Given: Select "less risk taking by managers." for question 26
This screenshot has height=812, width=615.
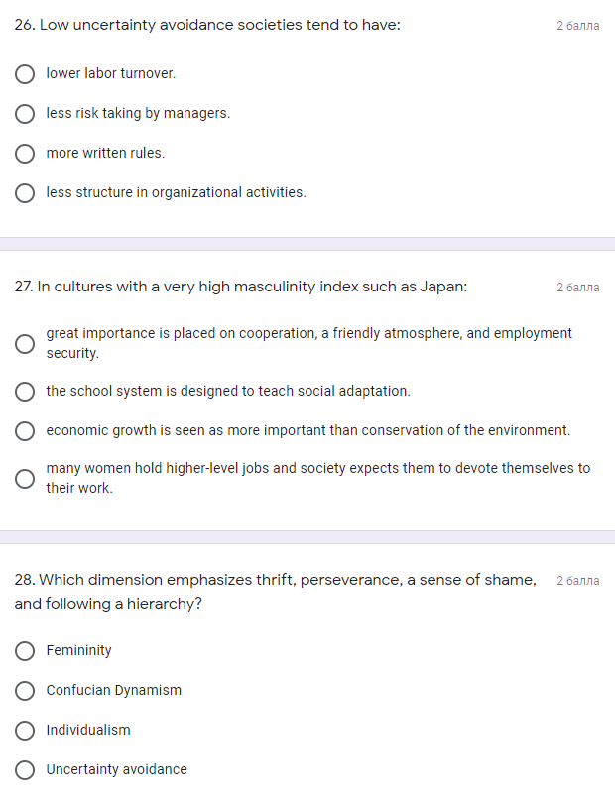Looking at the screenshot, I should coord(25,113).
